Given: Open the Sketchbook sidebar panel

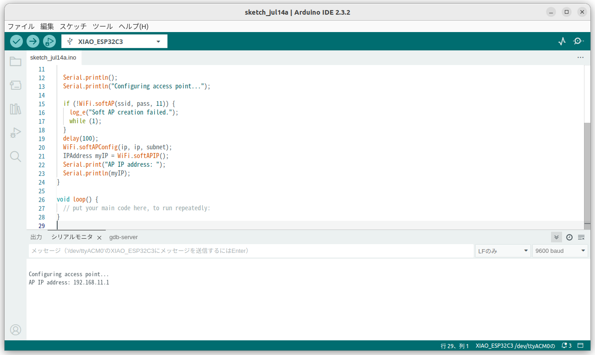Looking at the screenshot, I should coord(15,61).
